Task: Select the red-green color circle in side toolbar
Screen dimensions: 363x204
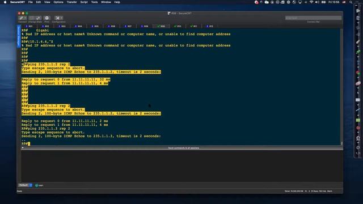Action: (358, 73)
